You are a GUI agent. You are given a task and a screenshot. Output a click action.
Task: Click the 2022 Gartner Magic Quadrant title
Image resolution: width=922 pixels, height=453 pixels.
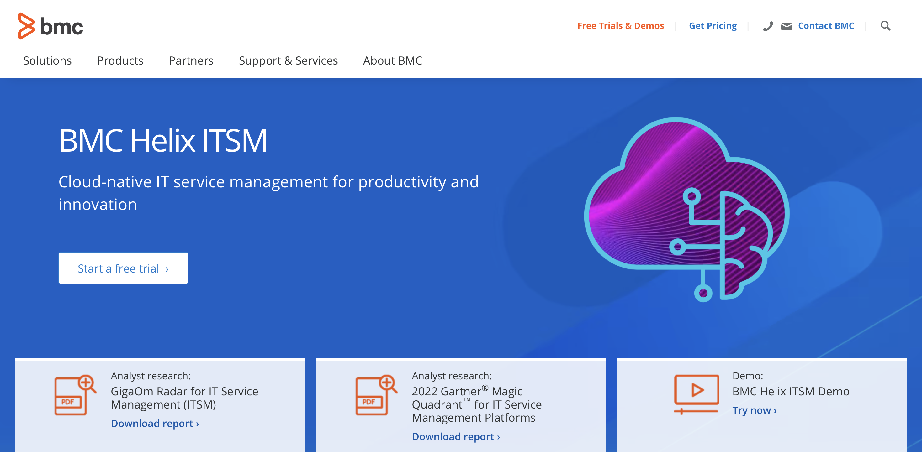pos(477,404)
